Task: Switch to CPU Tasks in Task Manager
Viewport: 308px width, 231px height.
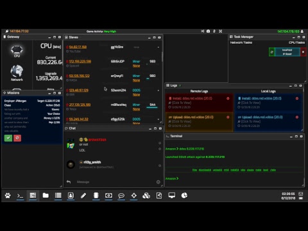Action: (297, 42)
